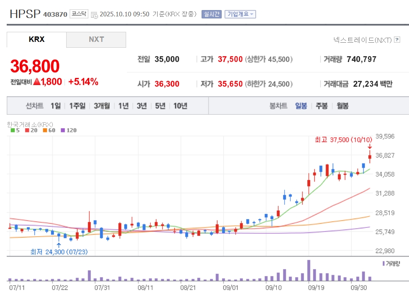The width and height of the screenshot is (409, 302).
Task: Click the calendar clock icon beside the date
Action: (x=94, y=15)
